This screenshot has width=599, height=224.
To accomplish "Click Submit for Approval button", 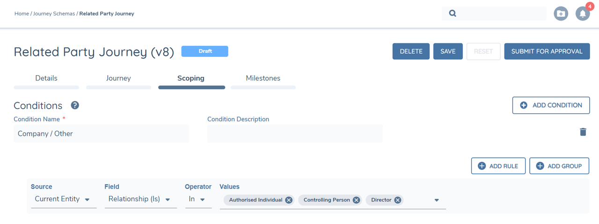I will [547, 51].
